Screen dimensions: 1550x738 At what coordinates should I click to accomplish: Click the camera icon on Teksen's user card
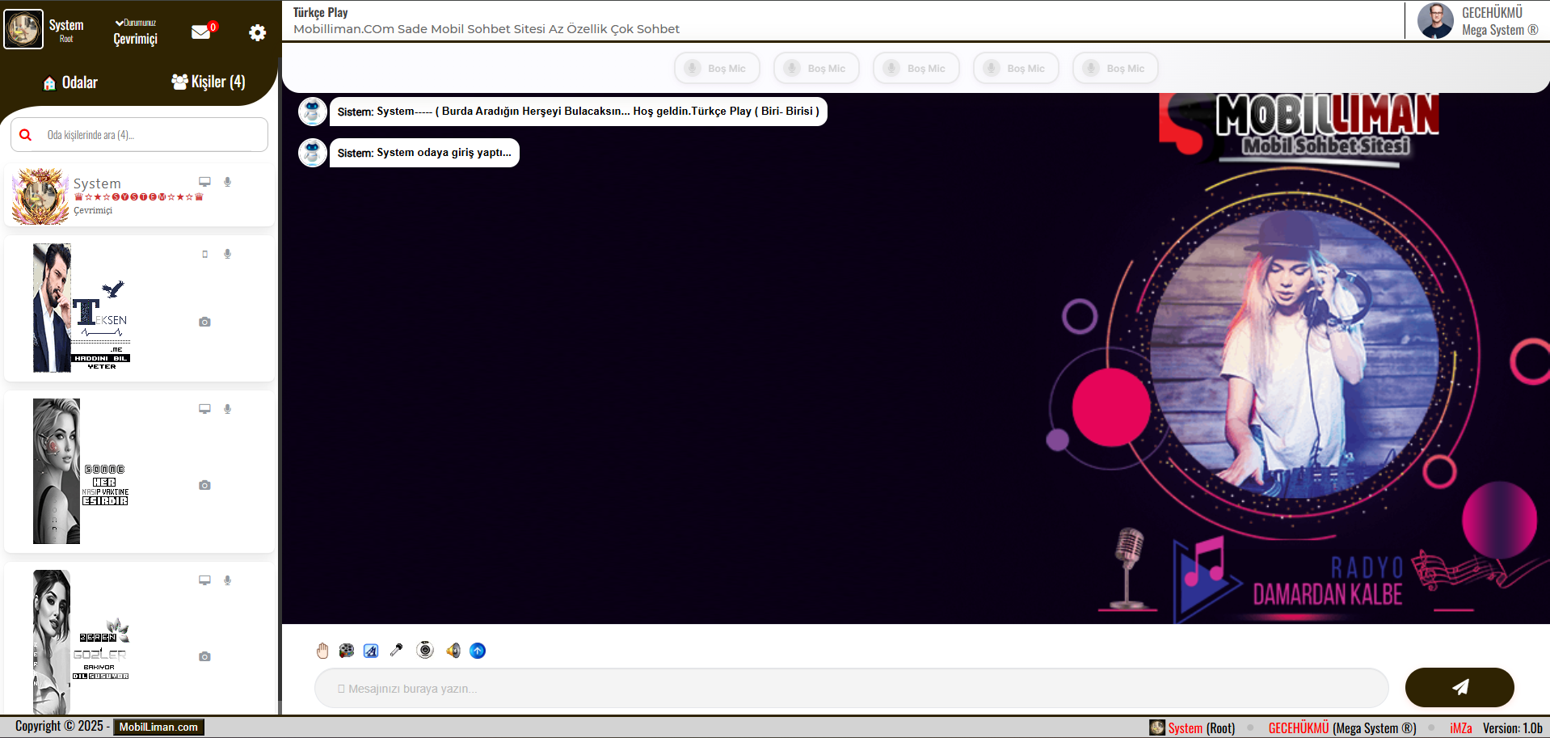click(204, 322)
